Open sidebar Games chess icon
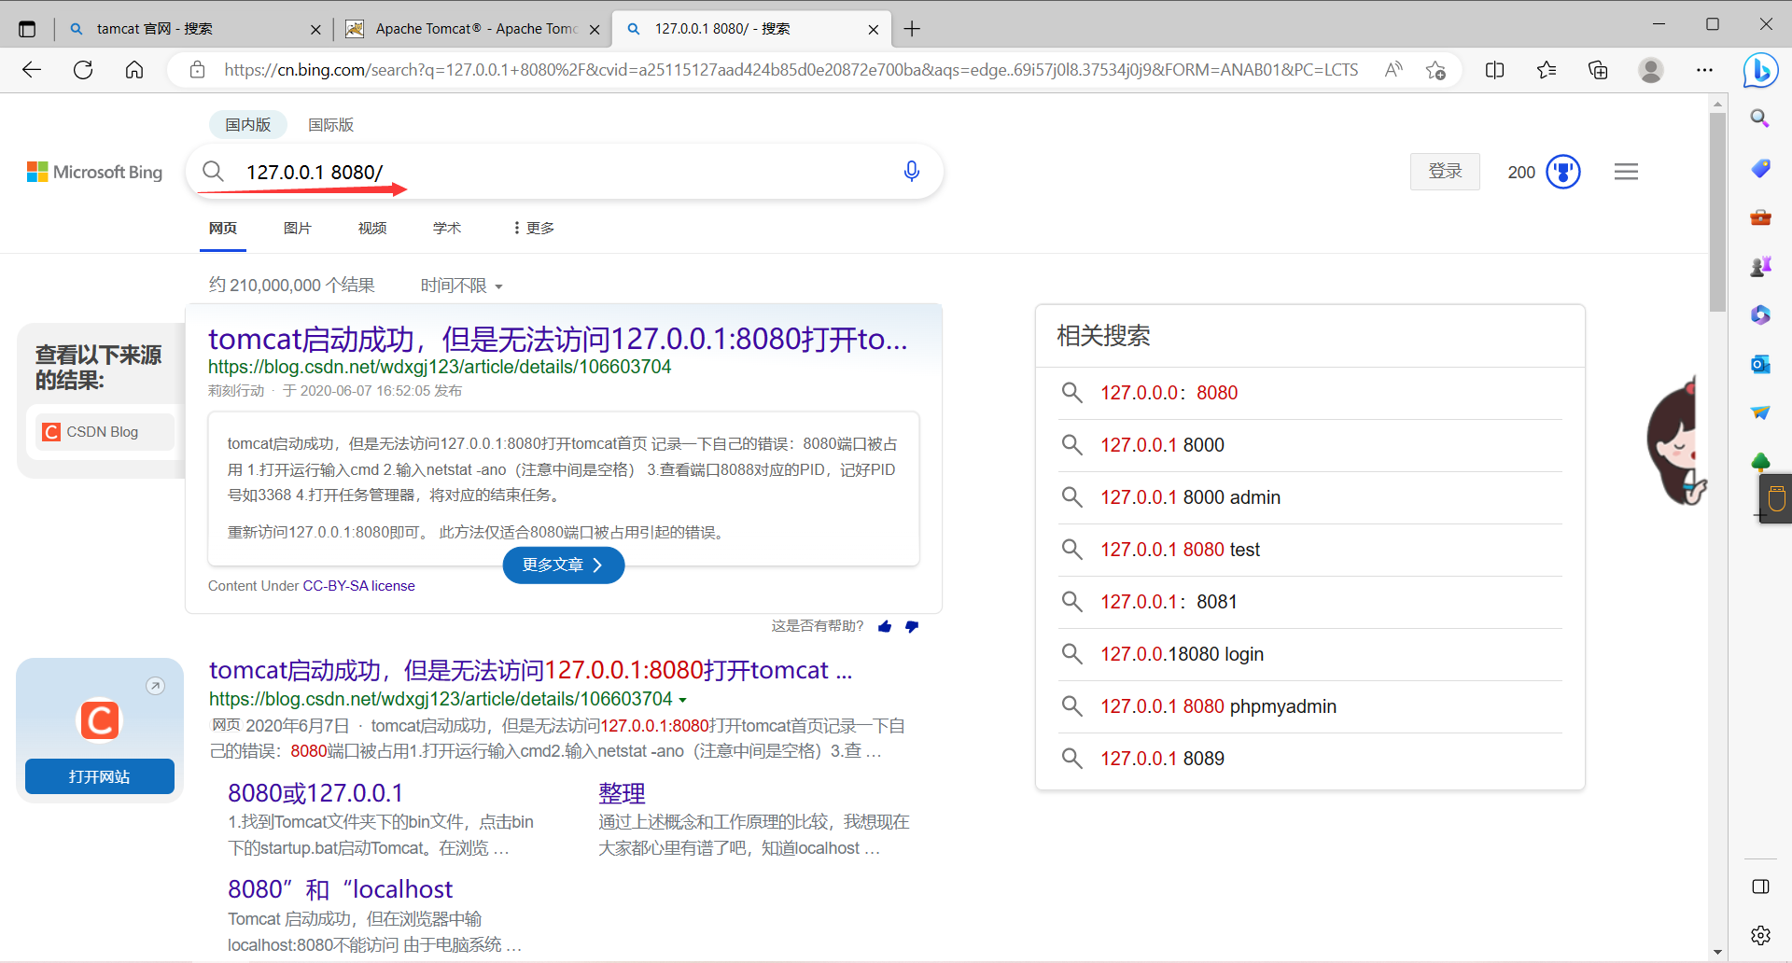 pyautogui.click(x=1760, y=267)
